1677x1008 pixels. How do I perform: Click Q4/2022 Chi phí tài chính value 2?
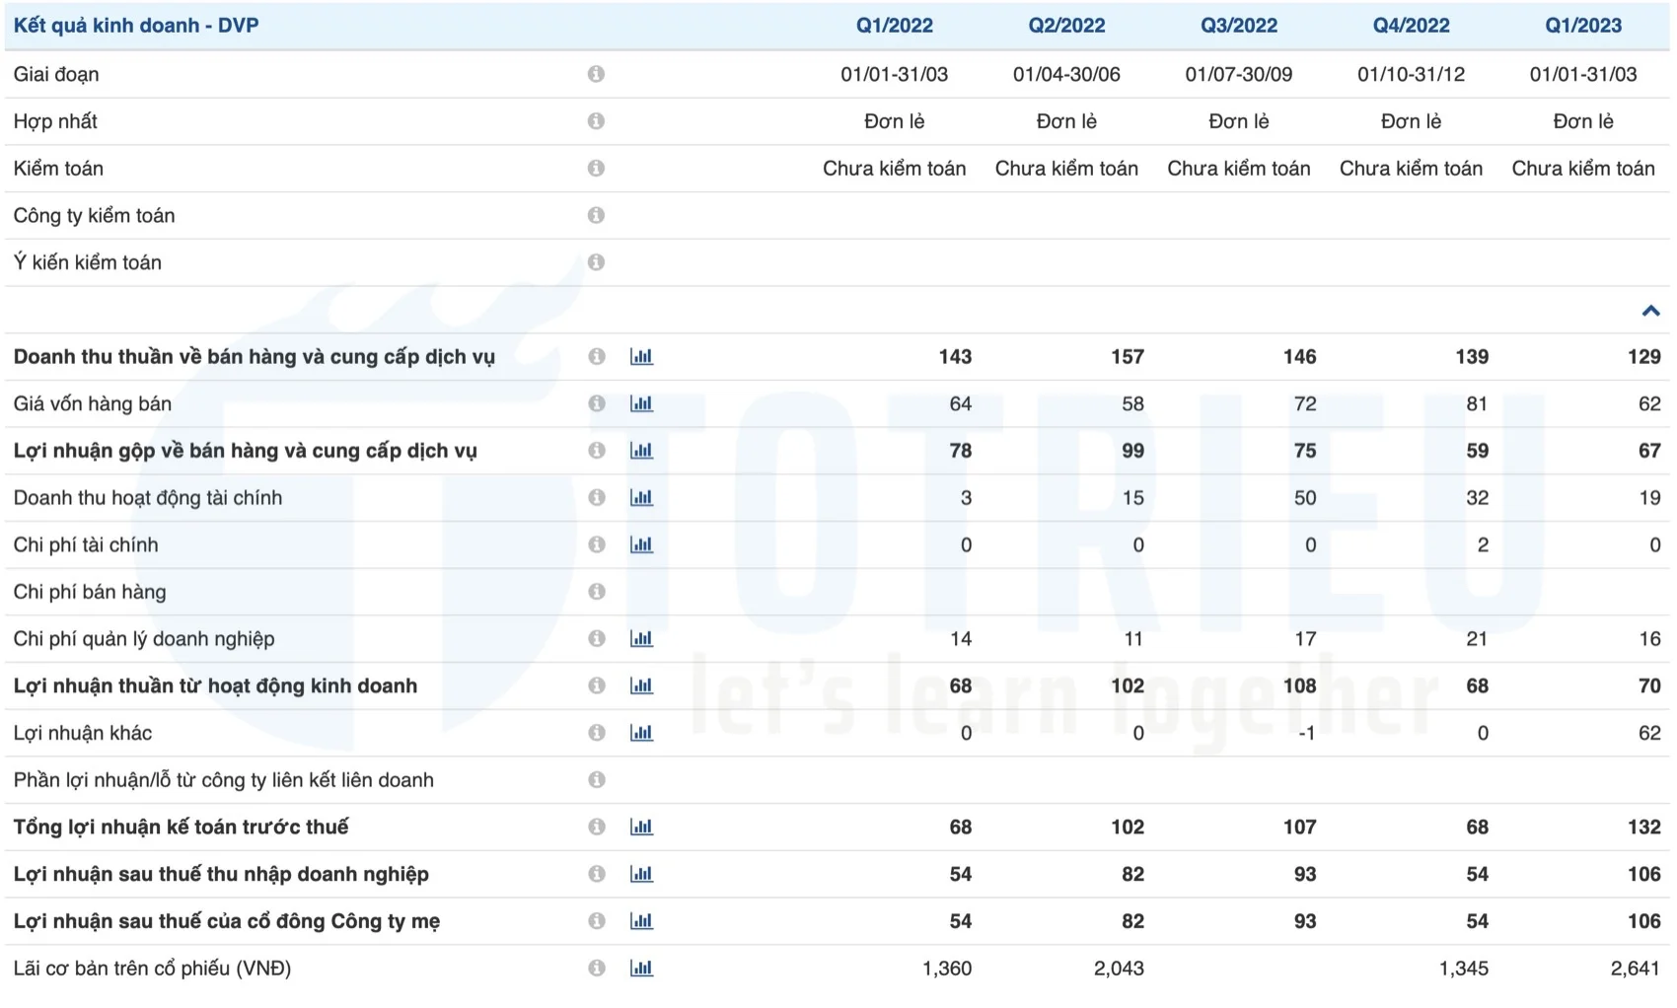[x=1483, y=544]
